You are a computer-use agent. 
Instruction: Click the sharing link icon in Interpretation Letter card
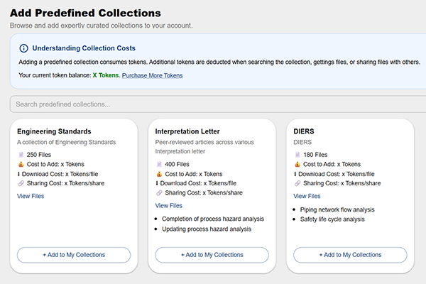point(158,192)
